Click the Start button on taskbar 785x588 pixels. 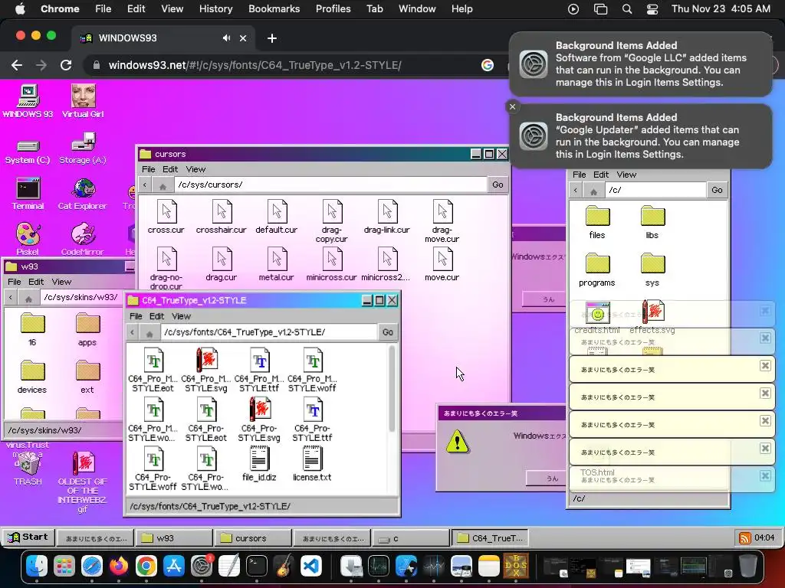(28, 537)
